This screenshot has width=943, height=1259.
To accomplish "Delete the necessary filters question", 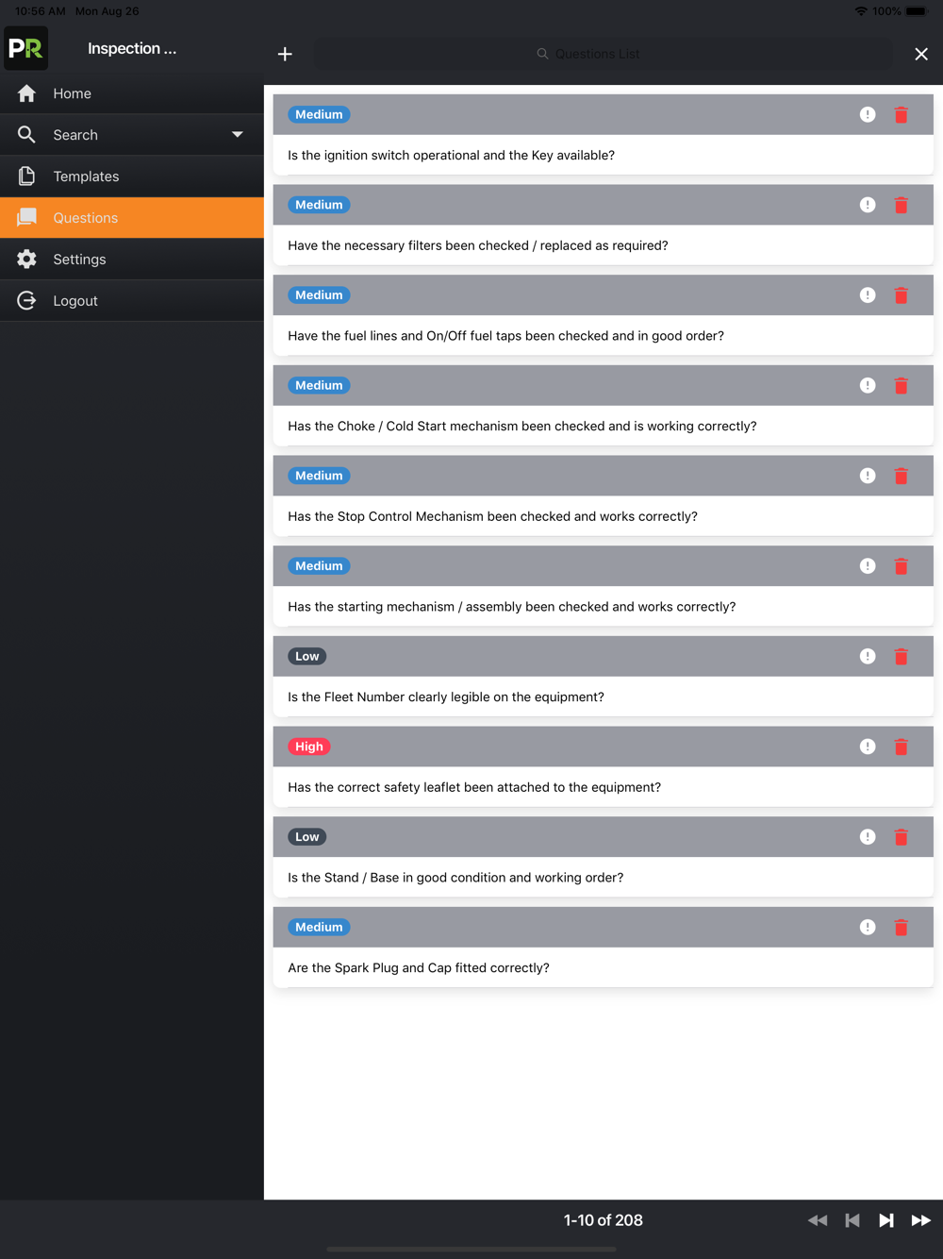I will point(902,205).
